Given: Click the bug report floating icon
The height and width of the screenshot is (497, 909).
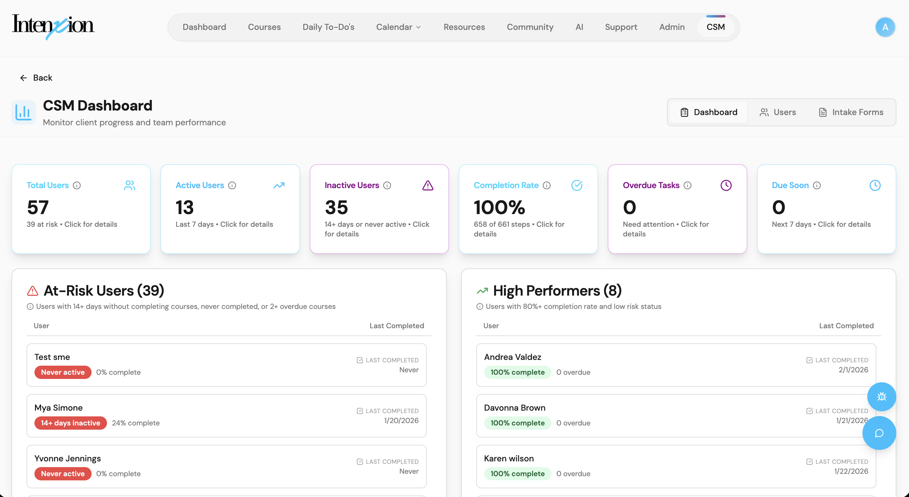Looking at the screenshot, I should click(x=881, y=396).
